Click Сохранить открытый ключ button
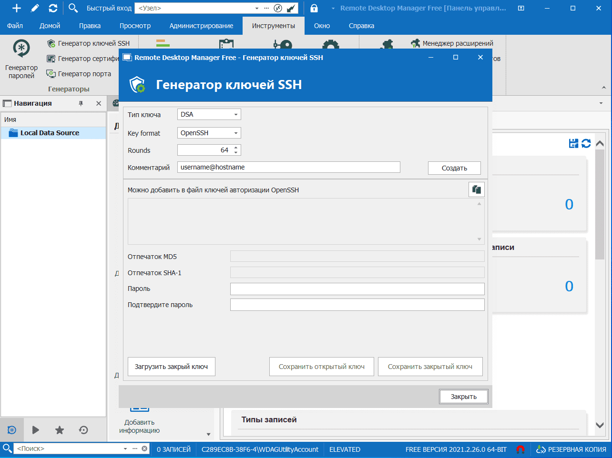This screenshot has height=458, width=612. tap(322, 367)
